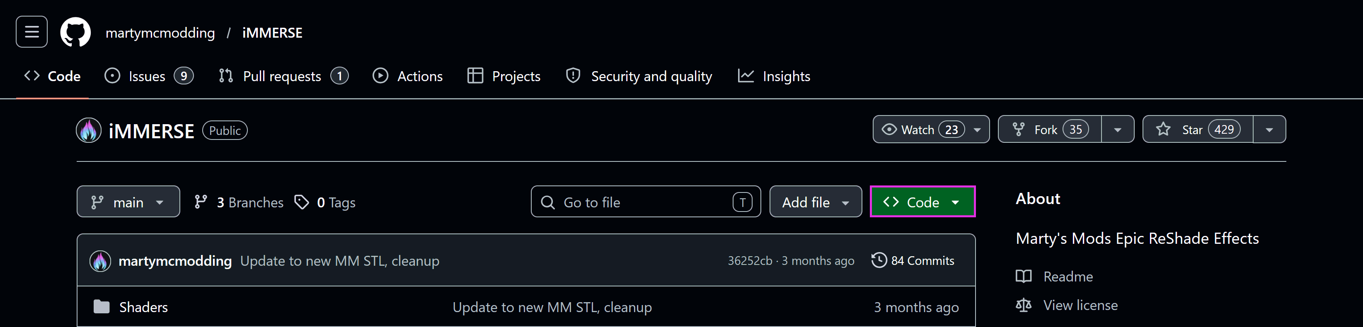Star the iMMERSE repository
The height and width of the screenshot is (327, 1363).
(1198, 130)
